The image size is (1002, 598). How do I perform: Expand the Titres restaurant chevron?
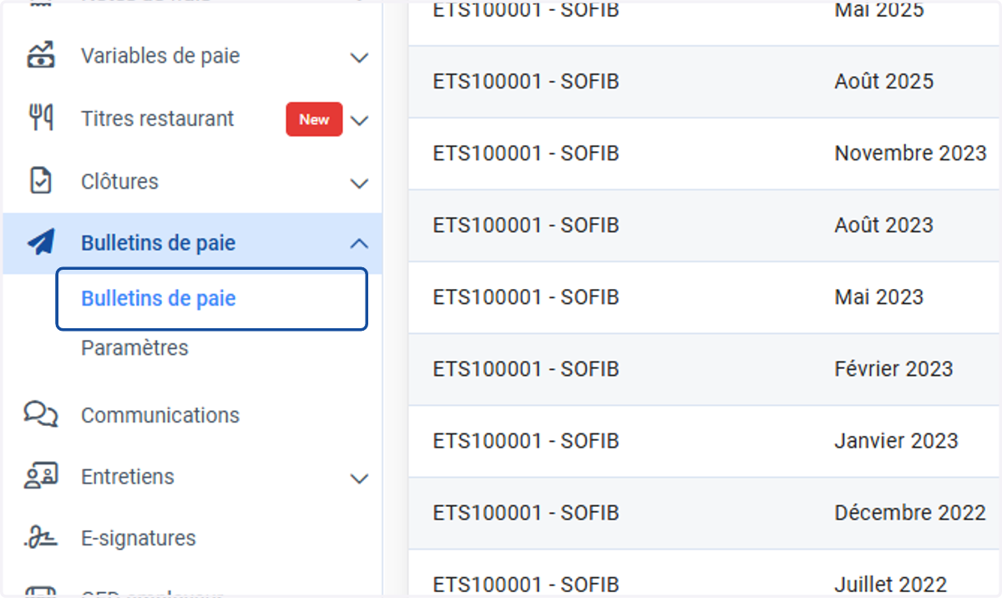[x=359, y=120]
